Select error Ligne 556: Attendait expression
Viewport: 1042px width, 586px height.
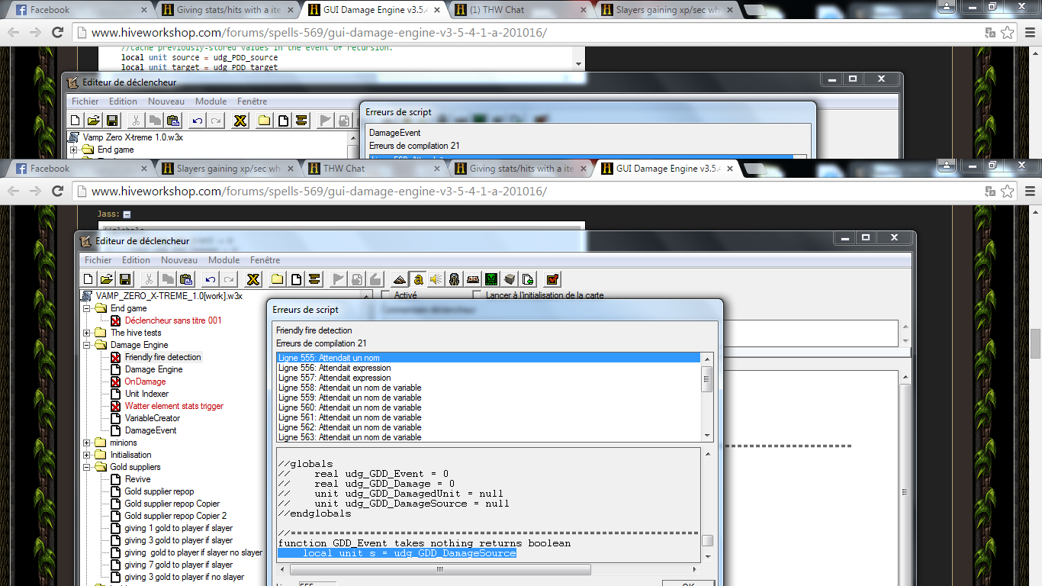(x=488, y=368)
